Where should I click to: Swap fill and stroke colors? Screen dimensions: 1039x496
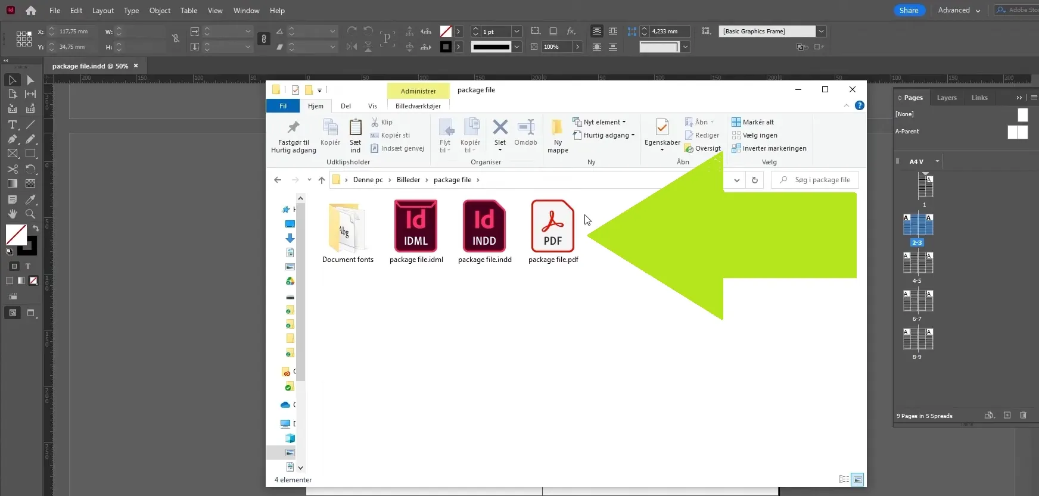pos(35,229)
